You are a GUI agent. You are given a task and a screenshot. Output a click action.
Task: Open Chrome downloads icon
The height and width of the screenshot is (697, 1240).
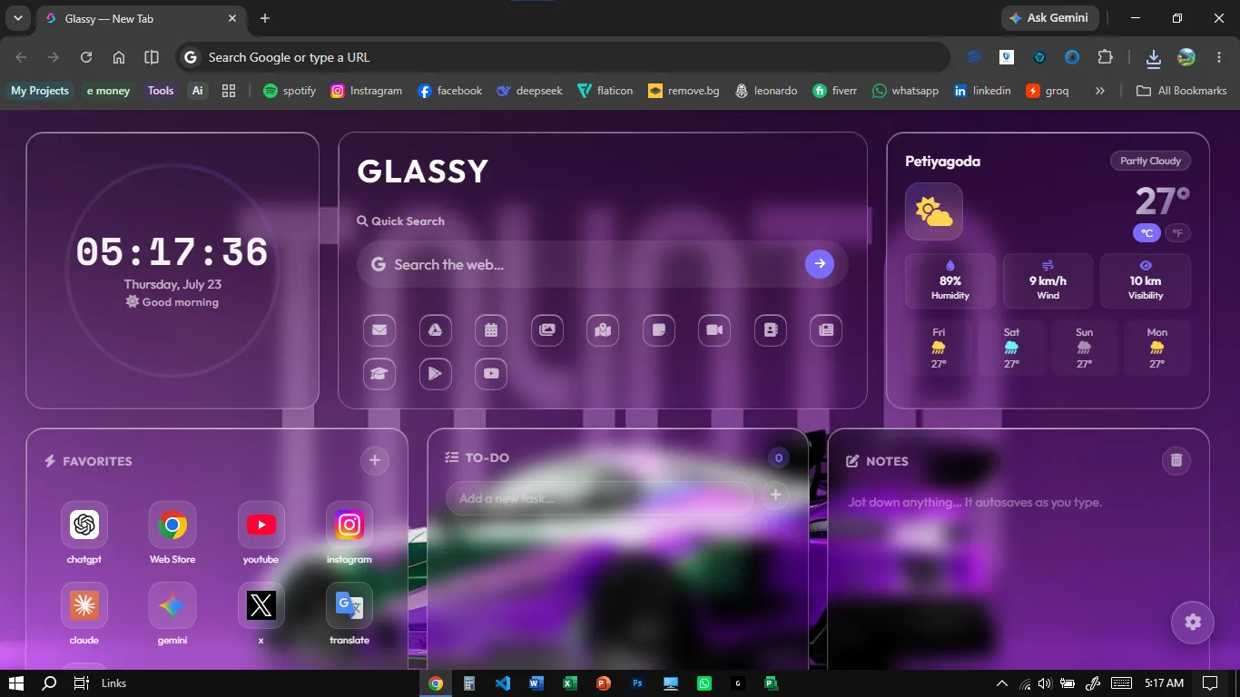tap(1153, 58)
